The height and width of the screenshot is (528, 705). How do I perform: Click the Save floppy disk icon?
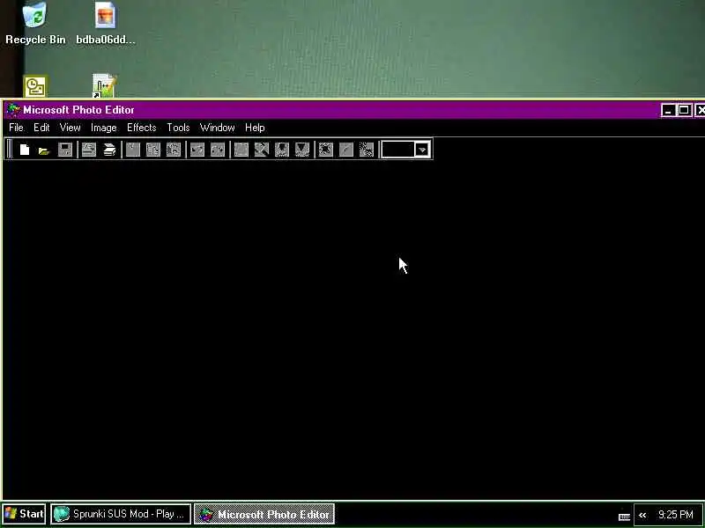(65, 150)
